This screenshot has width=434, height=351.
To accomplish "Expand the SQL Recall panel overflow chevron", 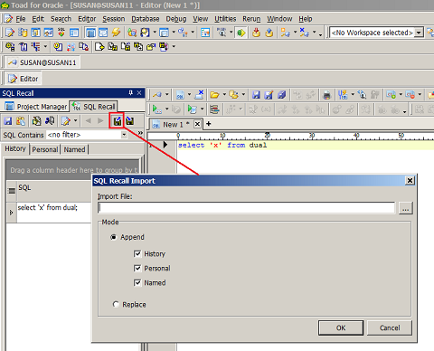I will 140,133.
